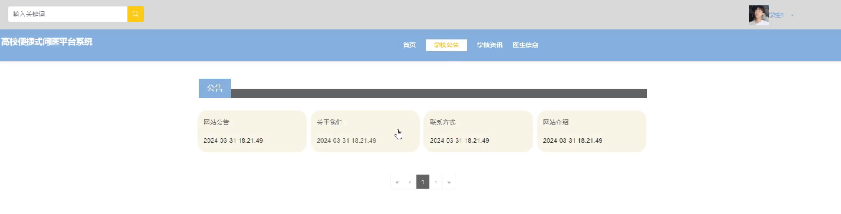This screenshot has height=214, width=841.
Task: Click the date under 网站介绍
Action: [573, 141]
